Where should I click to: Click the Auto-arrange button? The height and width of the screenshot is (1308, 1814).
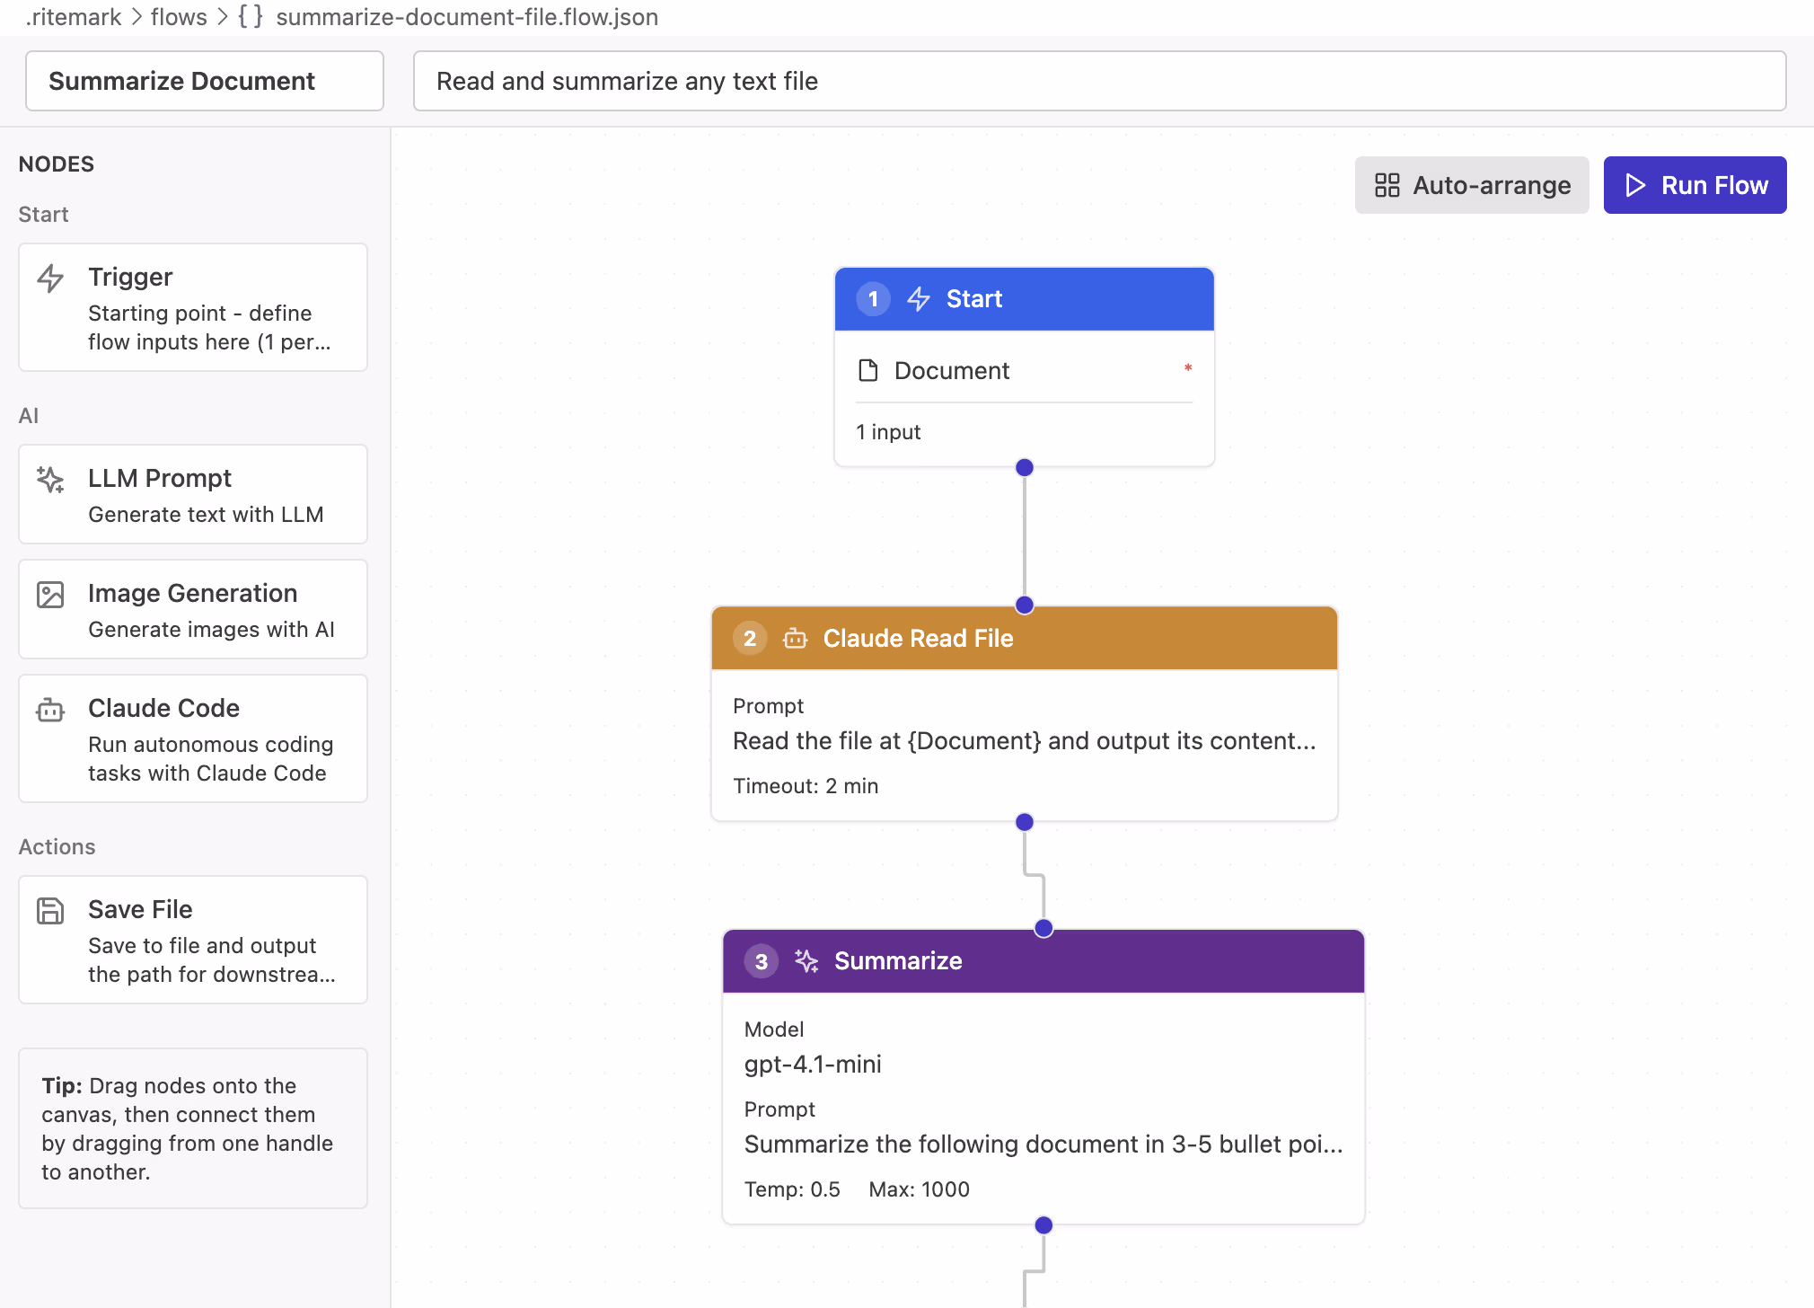[x=1472, y=185]
